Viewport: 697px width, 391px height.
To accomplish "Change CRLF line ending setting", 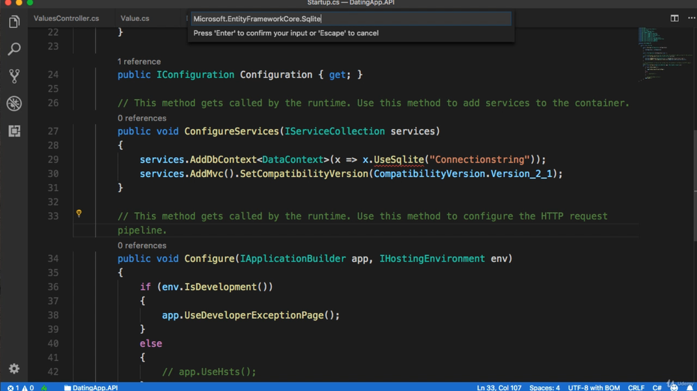I will click(x=636, y=388).
